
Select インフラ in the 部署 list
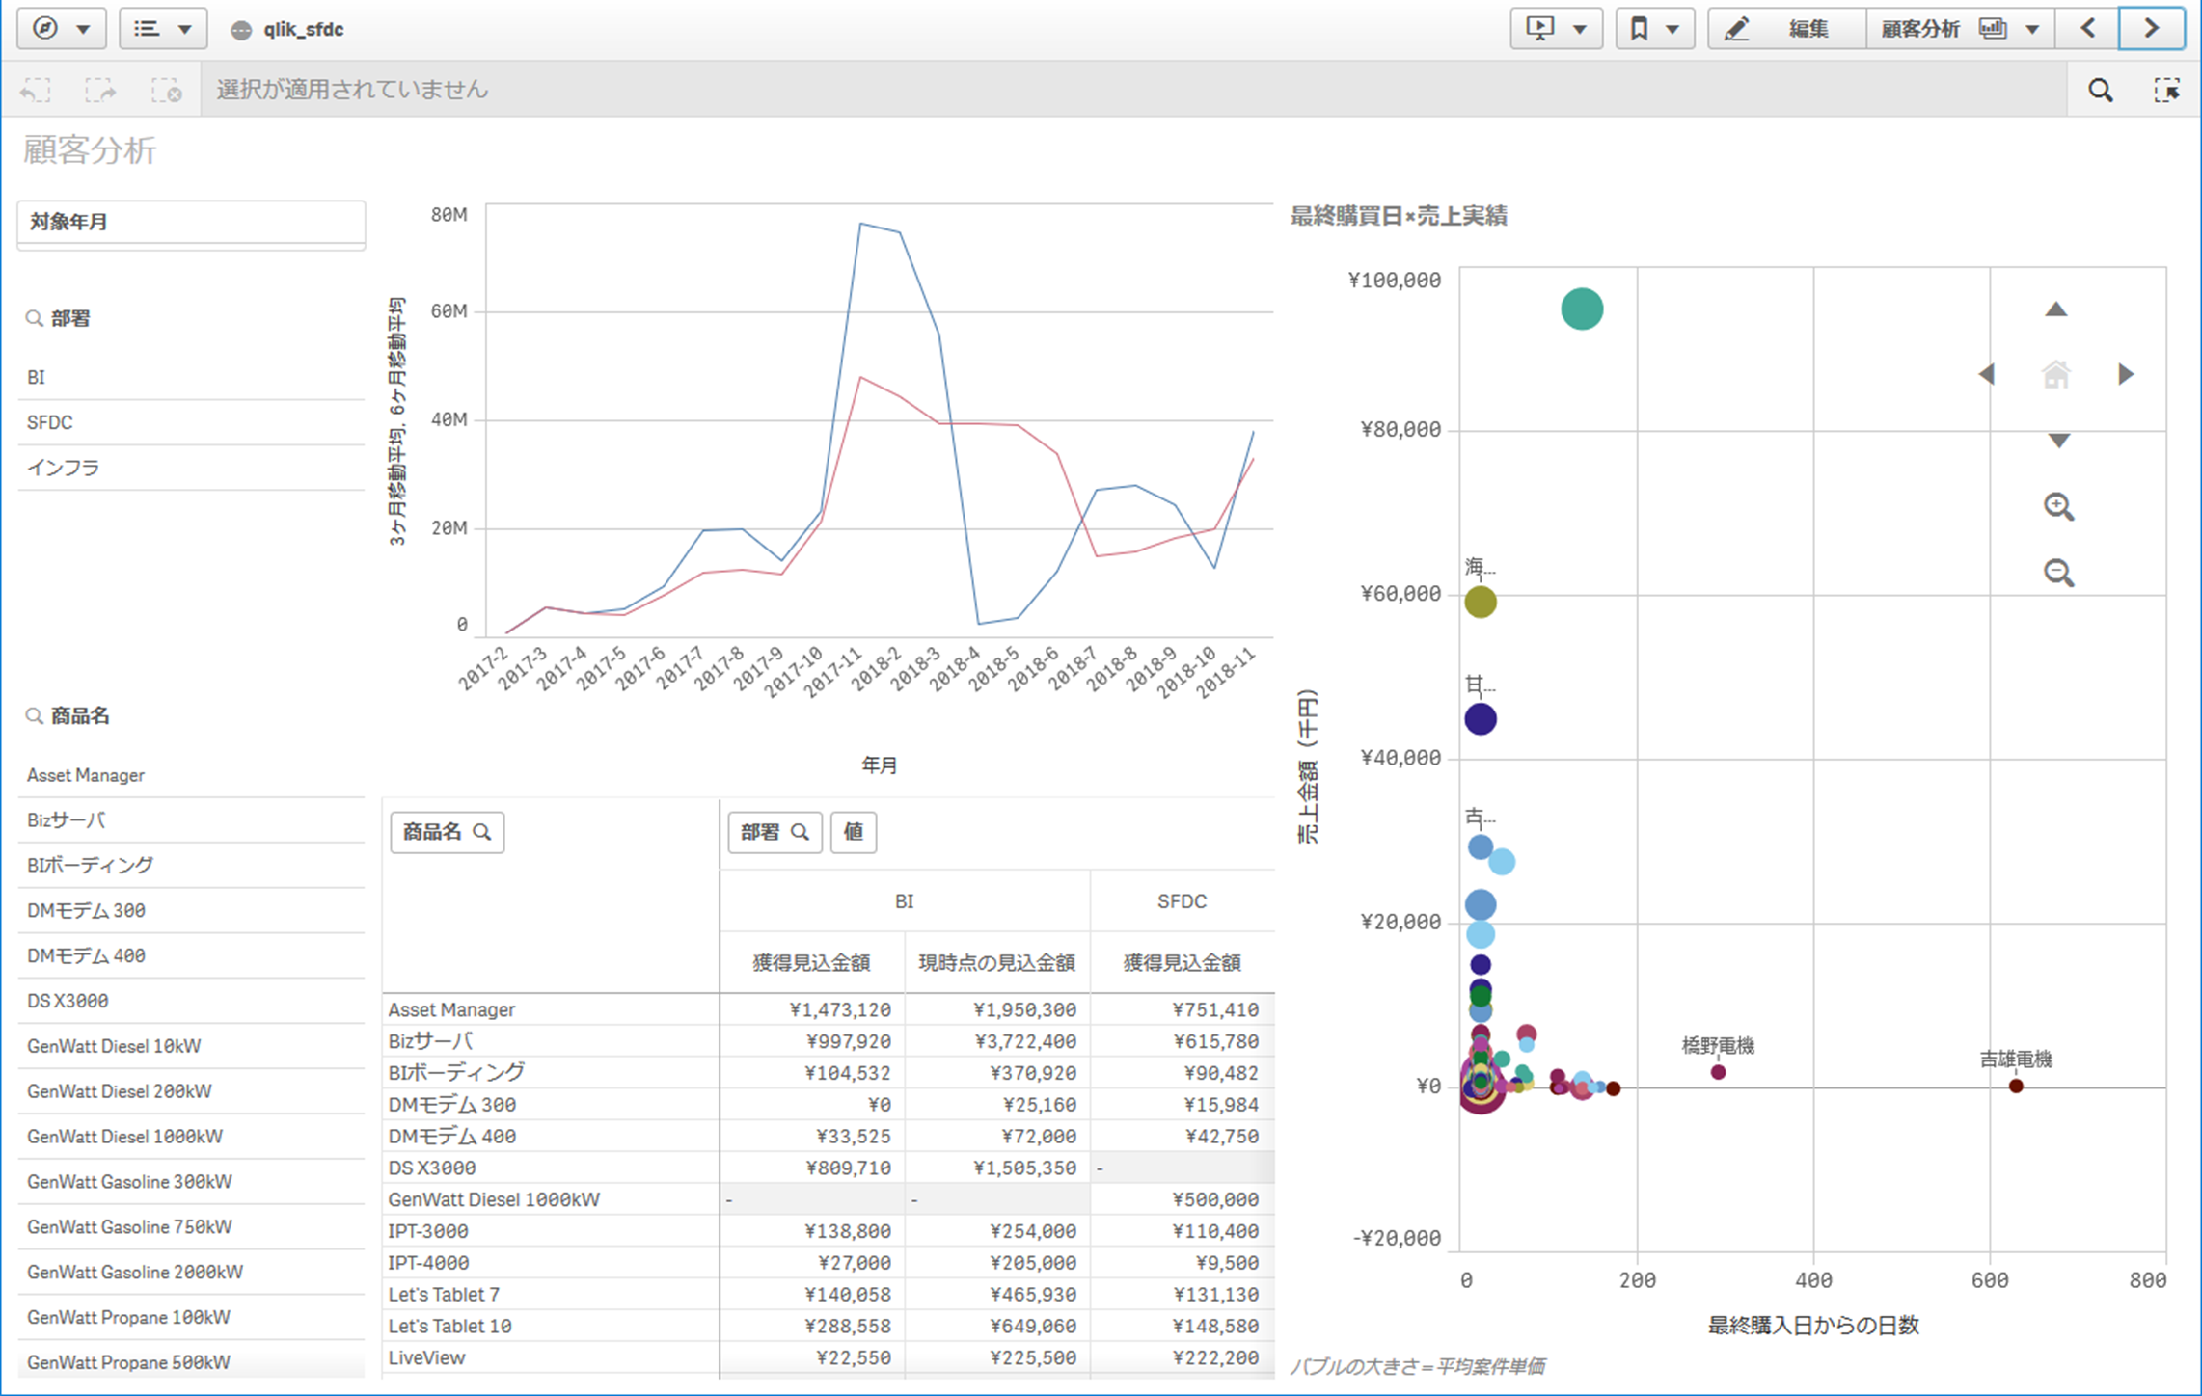191,468
